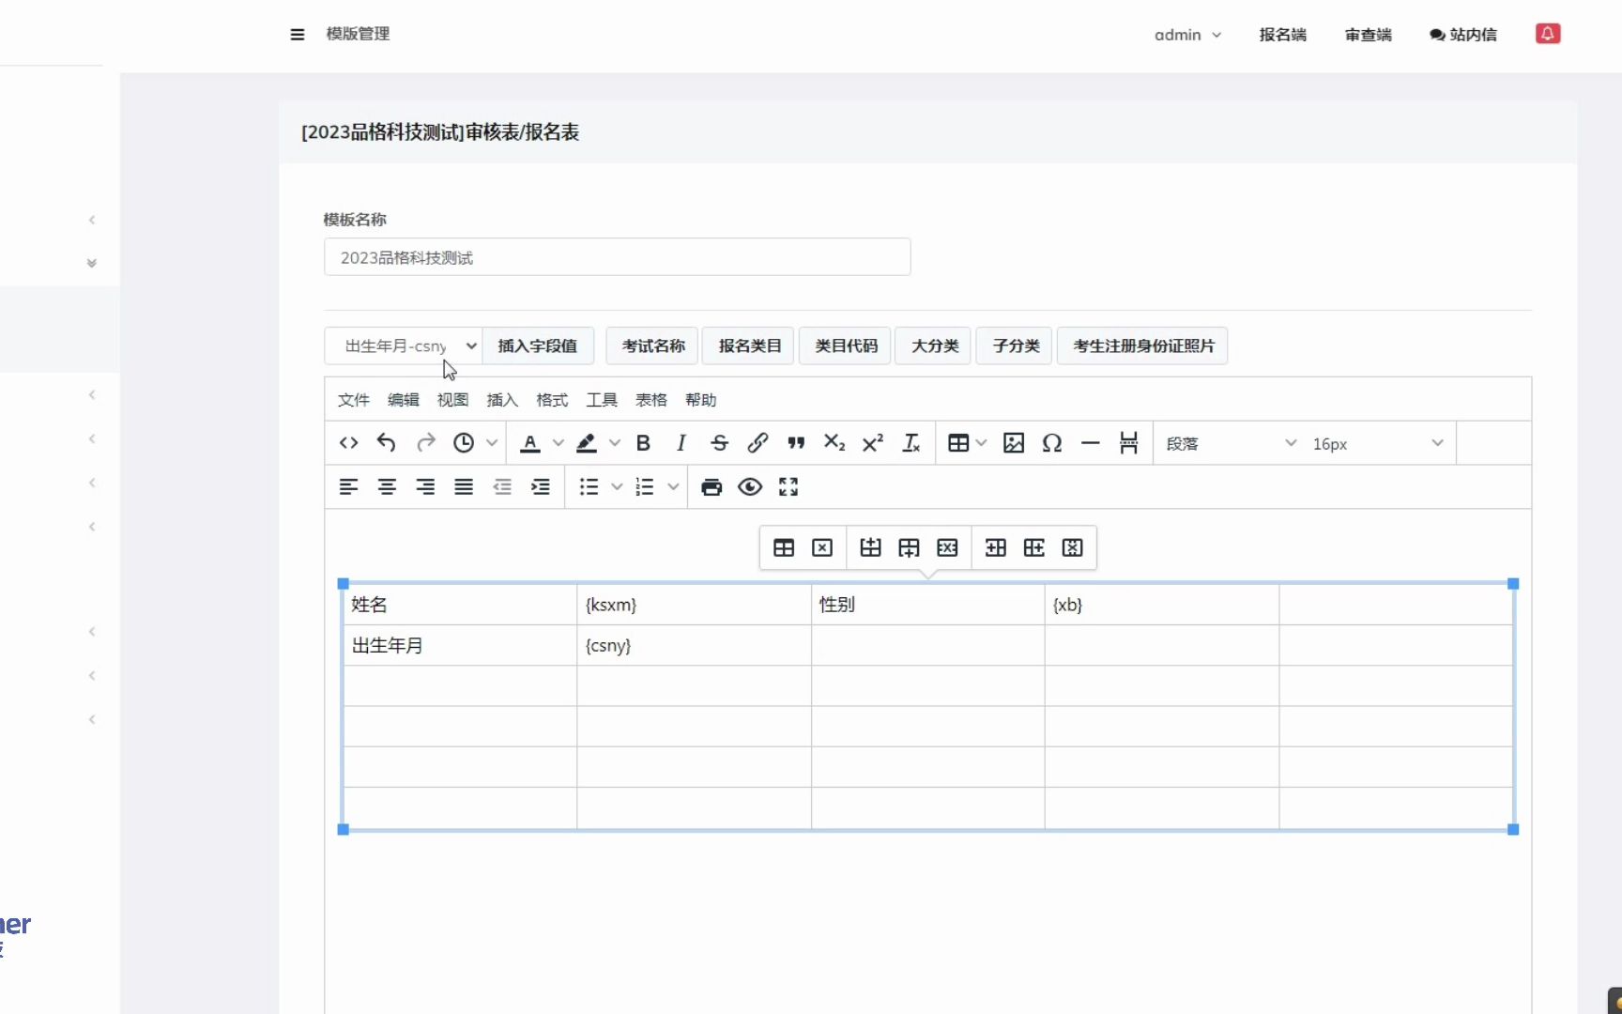Expand the numbered list style arrow
Viewport: 1622px width, 1014px height.
point(673,486)
